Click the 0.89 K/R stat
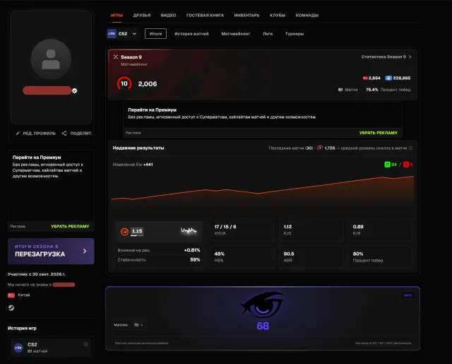This screenshot has height=364, width=452. 381,230
